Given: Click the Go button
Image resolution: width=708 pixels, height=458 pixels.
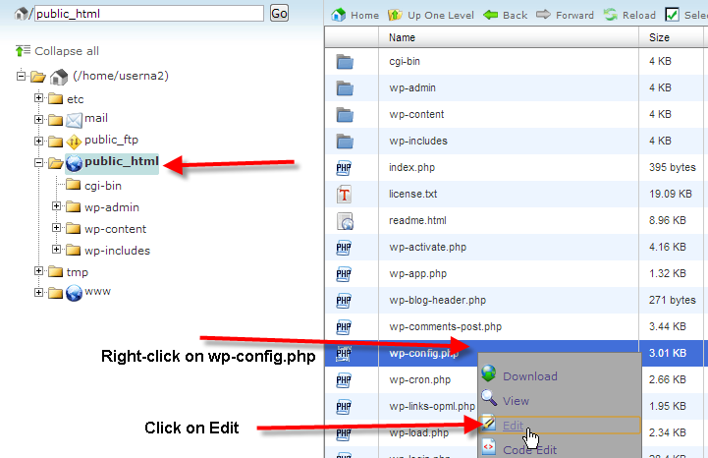Looking at the screenshot, I should click(279, 14).
